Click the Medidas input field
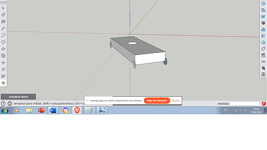Screen dimensions: 267x150 pos(245,104)
